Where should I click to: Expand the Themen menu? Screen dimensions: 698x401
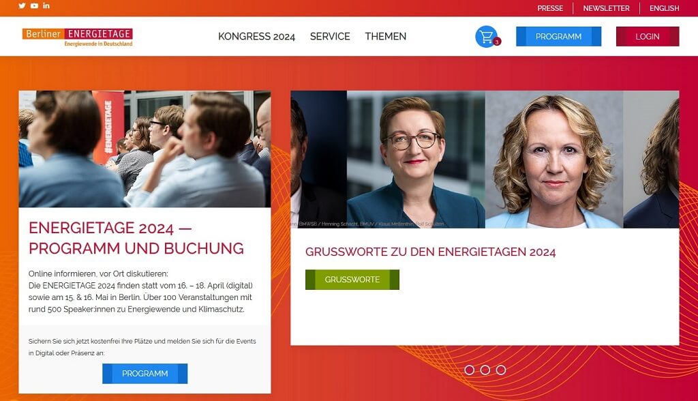pos(386,37)
